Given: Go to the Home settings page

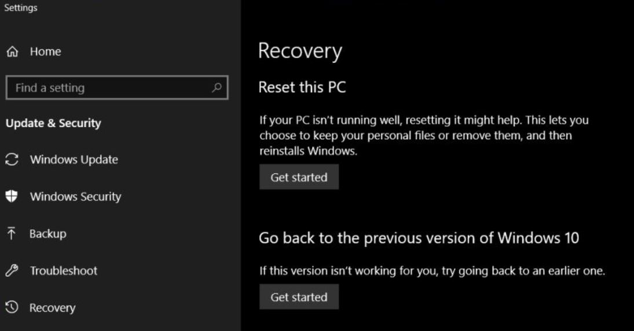Looking at the screenshot, I should pyautogui.click(x=45, y=51).
